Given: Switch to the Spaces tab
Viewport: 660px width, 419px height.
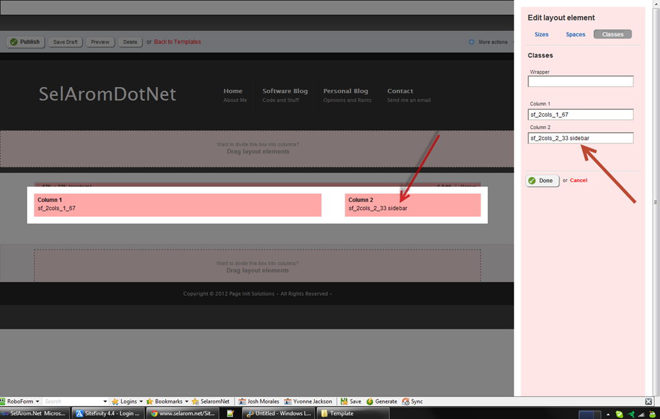Looking at the screenshot, I should [x=576, y=34].
